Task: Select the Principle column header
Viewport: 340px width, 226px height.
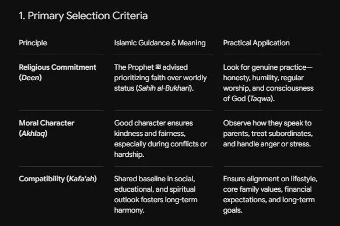Action: tap(33, 43)
